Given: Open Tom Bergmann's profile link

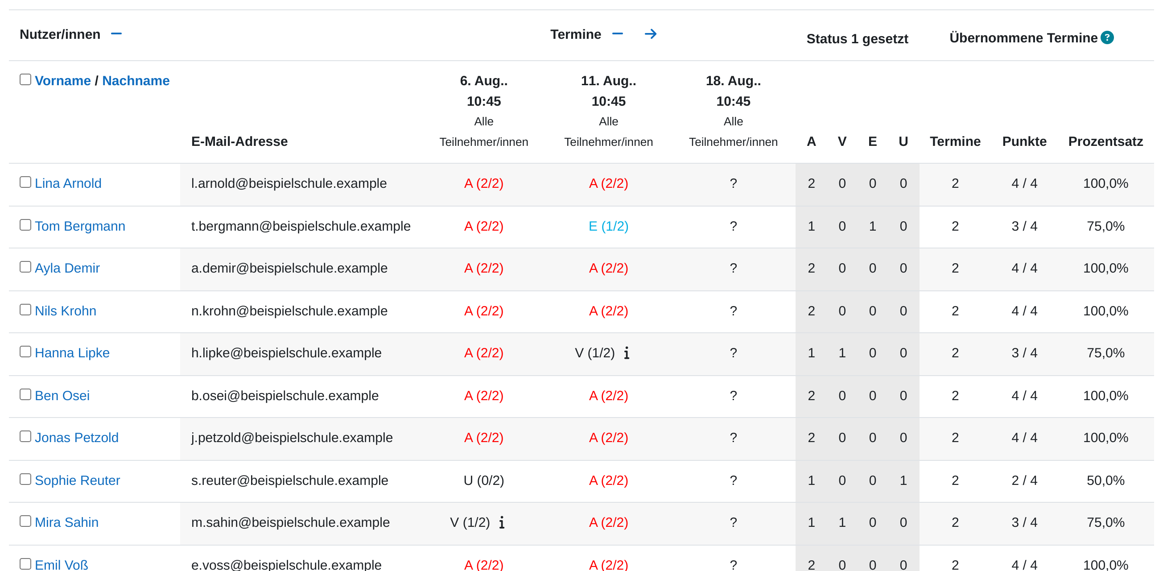Looking at the screenshot, I should (80, 226).
